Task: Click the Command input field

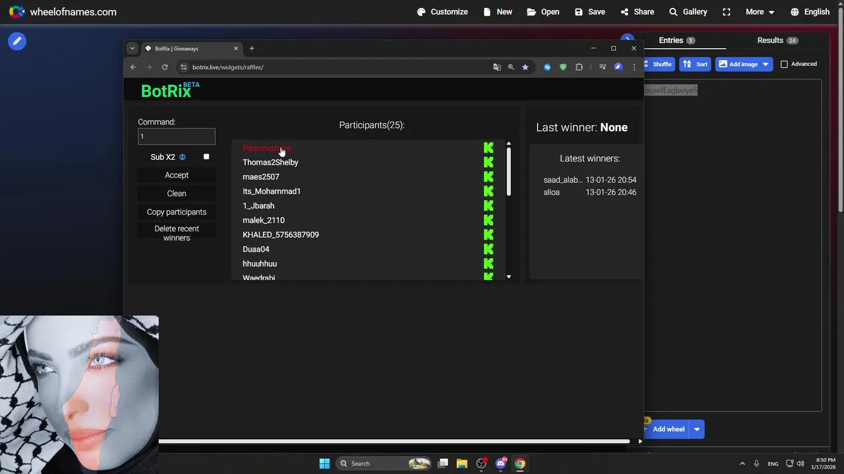Action: [177, 136]
